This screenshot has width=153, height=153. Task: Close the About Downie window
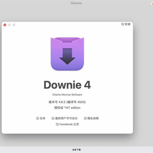click(5, 25)
